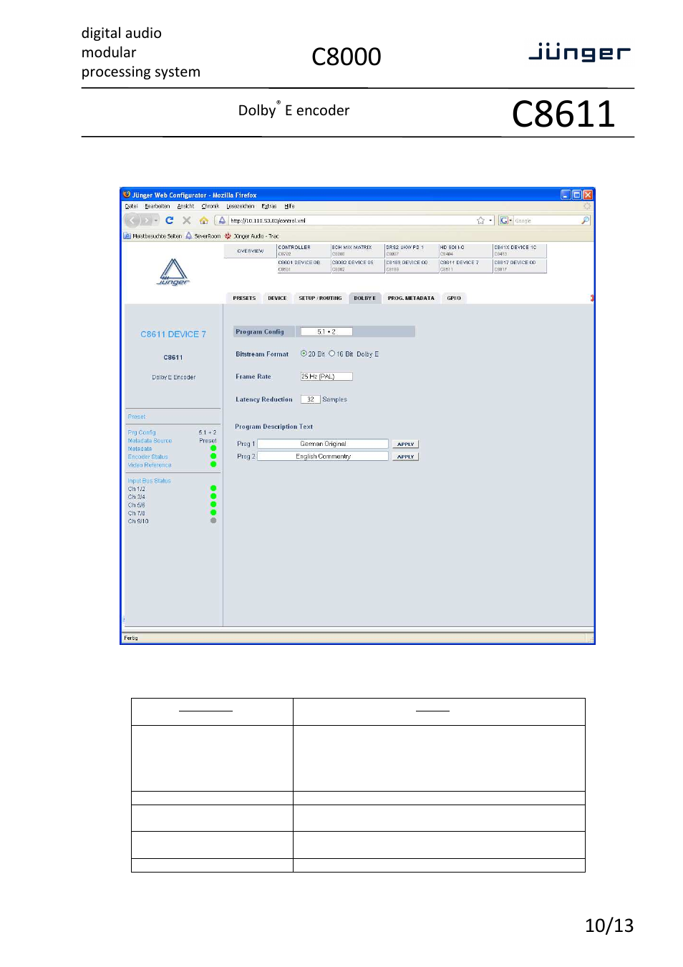The image size is (683, 967).
Task: Click the Metadata Source sidebar link
Action: [x=150, y=441]
